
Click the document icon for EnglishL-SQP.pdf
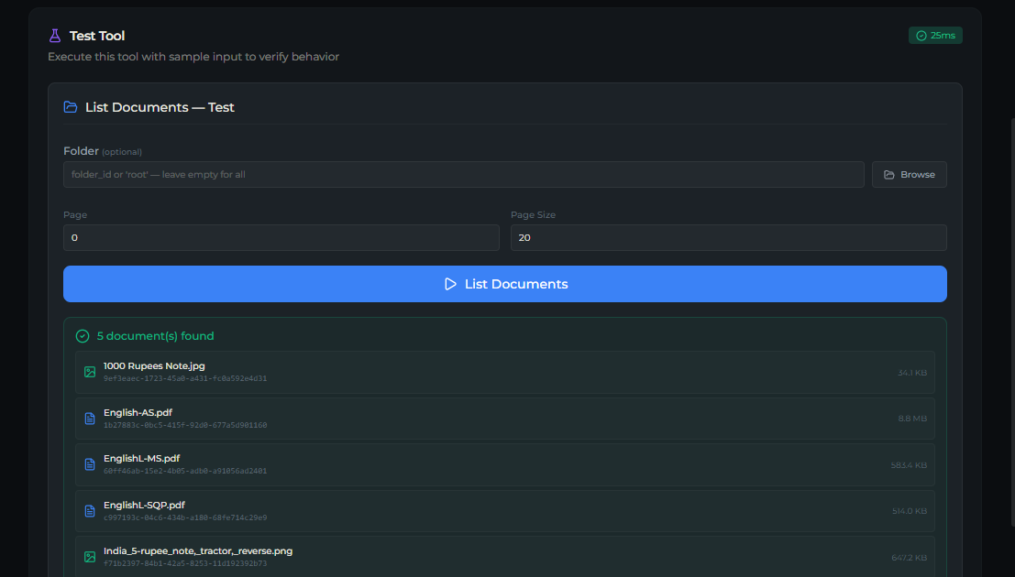tap(90, 511)
